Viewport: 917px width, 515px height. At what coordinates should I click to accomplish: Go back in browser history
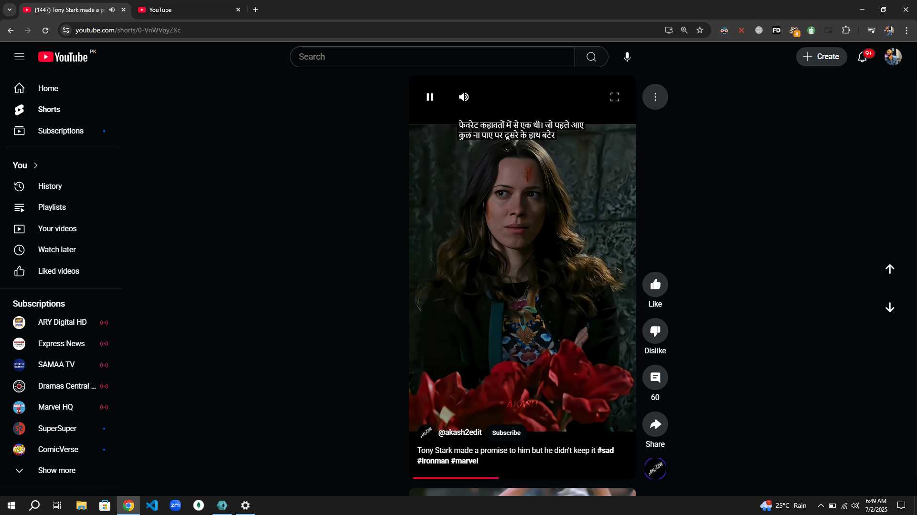pyautogui.click(x=11, y=30)
